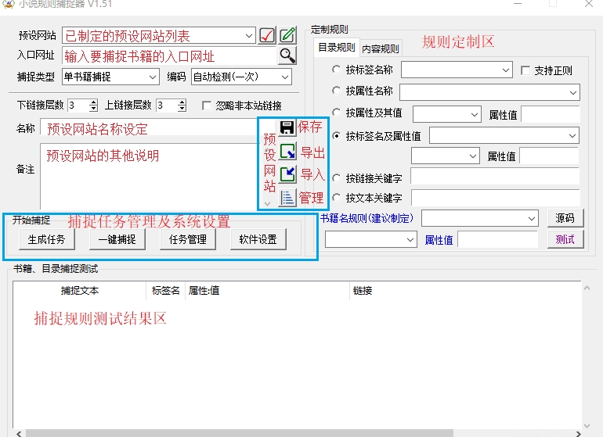Open the 预设网站 dropdown list
Image resolution: width=603 pixels, height=437 pixels.
coord(249,36)
